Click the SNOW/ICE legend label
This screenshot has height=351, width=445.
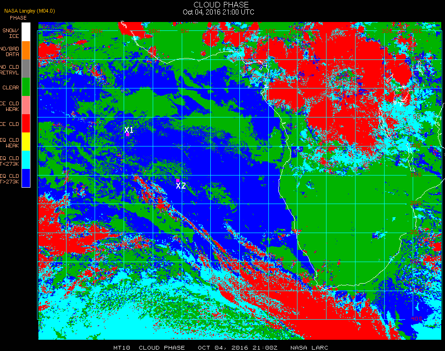point(10,33)
